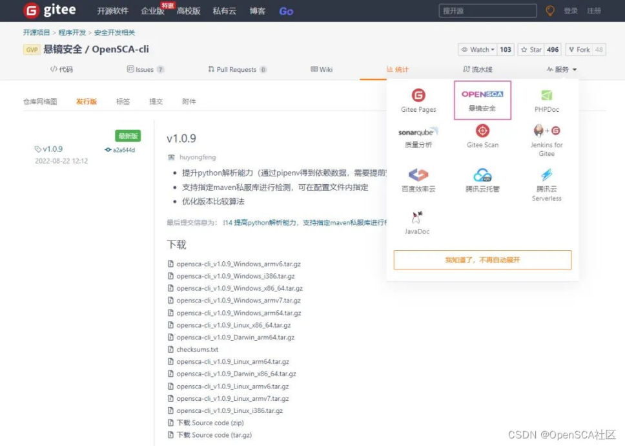Viewport: 625px width, 446px height.
Task: Open the 百度效率云 service icon
Action: [418, 175]
